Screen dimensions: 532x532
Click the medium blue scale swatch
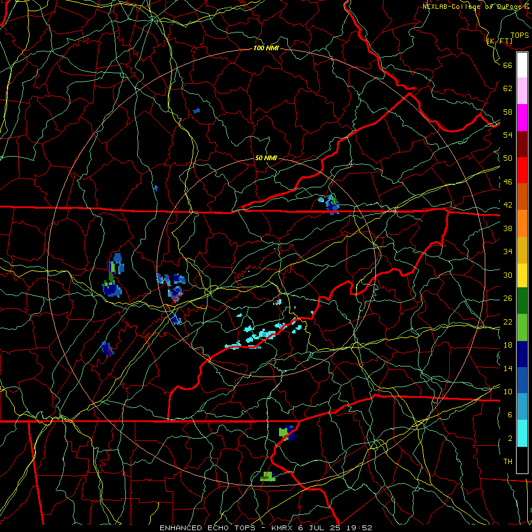[522, 380]
